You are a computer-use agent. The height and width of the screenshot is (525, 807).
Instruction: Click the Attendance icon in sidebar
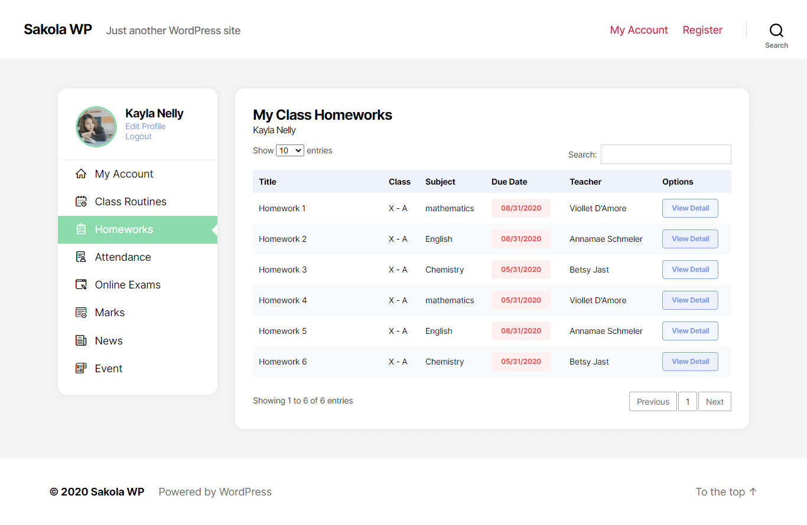pyautogui.click(x=81, y=257)
